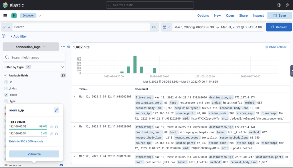Image resolution: width=293 pixels, height=168 pixels.
Task: Click index pattern options ellipsis icon
Action: tap(63, 47)
